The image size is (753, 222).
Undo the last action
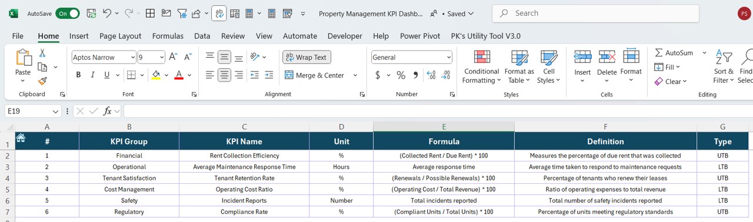[107, 13]
